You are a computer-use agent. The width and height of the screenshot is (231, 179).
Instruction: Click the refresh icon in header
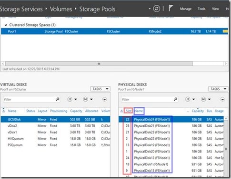coord(157,9)
